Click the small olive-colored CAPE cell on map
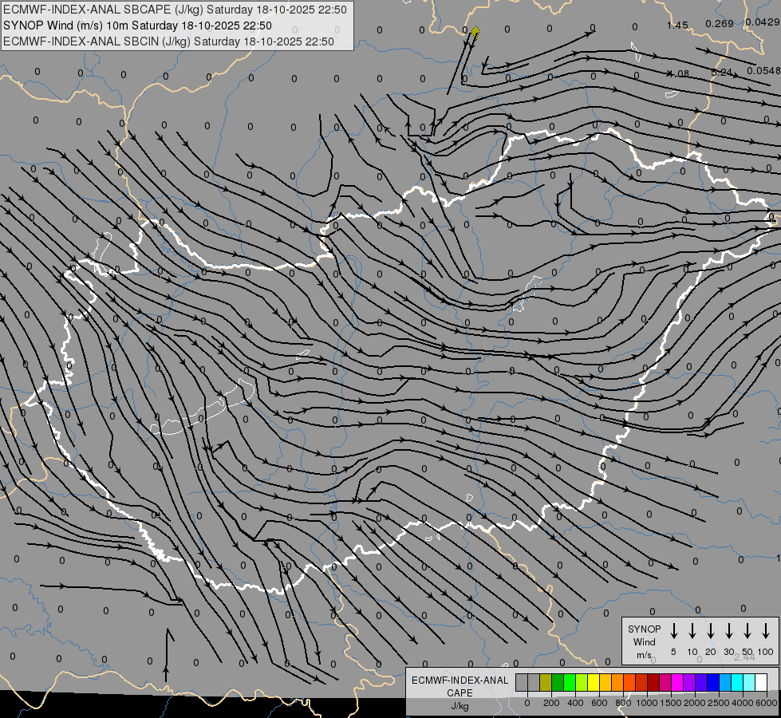781x718 pixels. tap(475, 33)
